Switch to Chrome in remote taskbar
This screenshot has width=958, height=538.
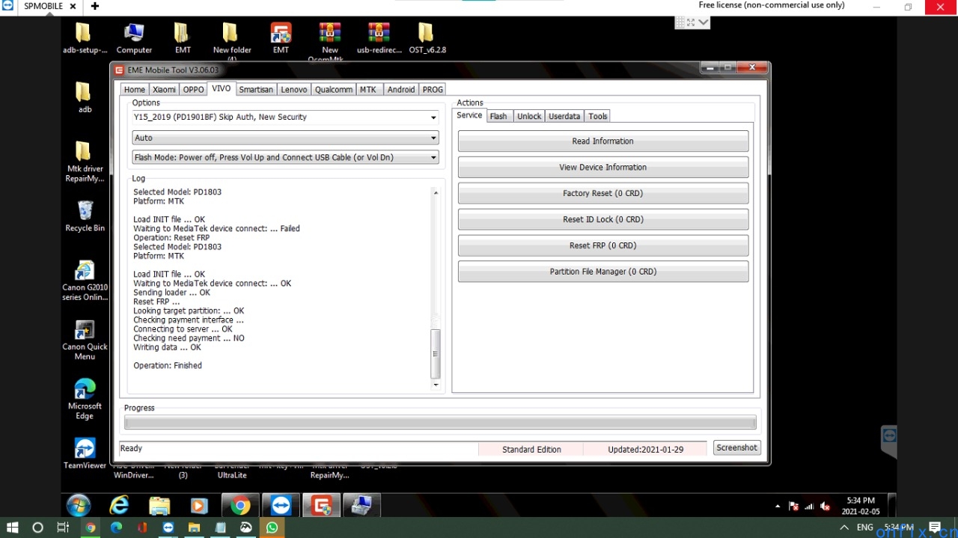pos(240,506)
